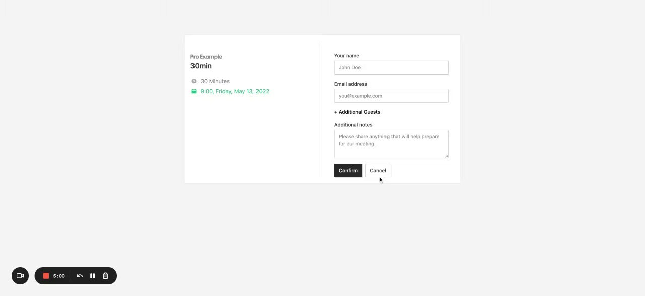
Task: Click the green date text 9:00, Friday
Action: (x=234, y=91)
